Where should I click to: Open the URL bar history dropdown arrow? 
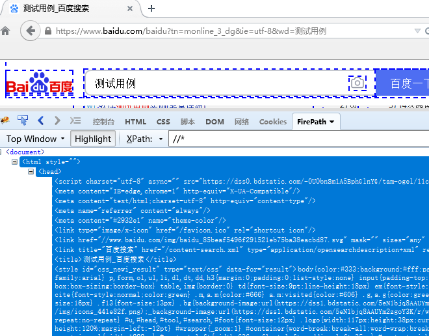click(417, 31)
